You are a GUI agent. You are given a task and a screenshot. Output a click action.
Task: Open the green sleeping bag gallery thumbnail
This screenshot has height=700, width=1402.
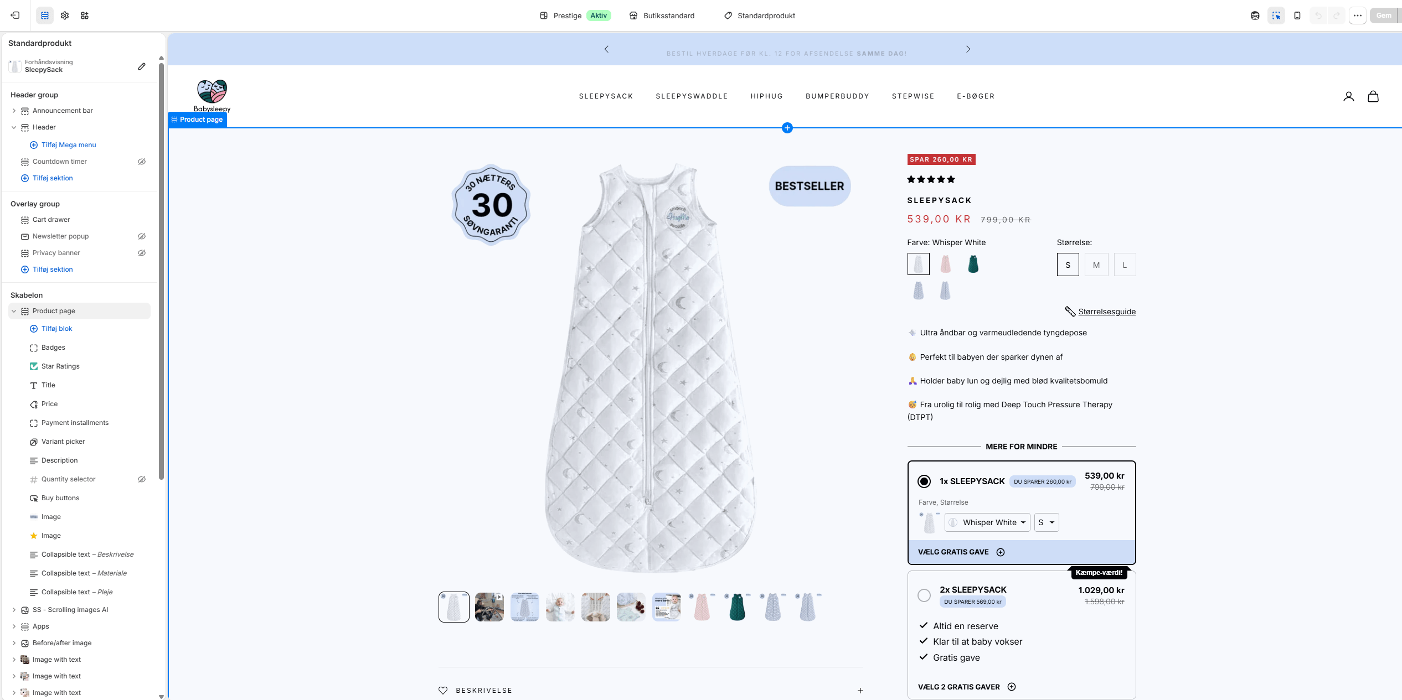[x=738, y=607]
